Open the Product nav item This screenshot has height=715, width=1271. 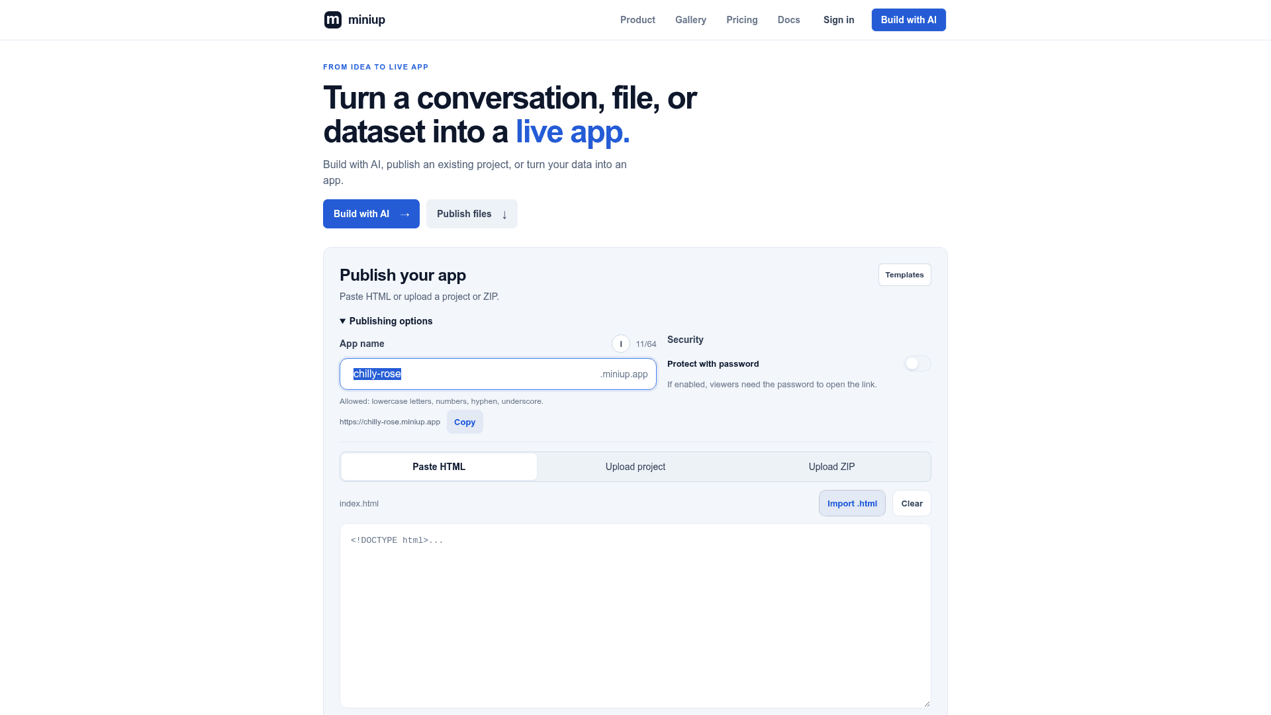pyautogui.click(x=637, y=20)
